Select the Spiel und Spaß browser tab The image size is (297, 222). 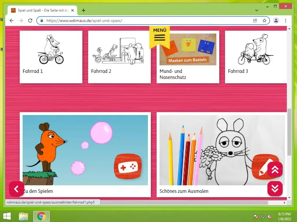(x=42, y=10)
